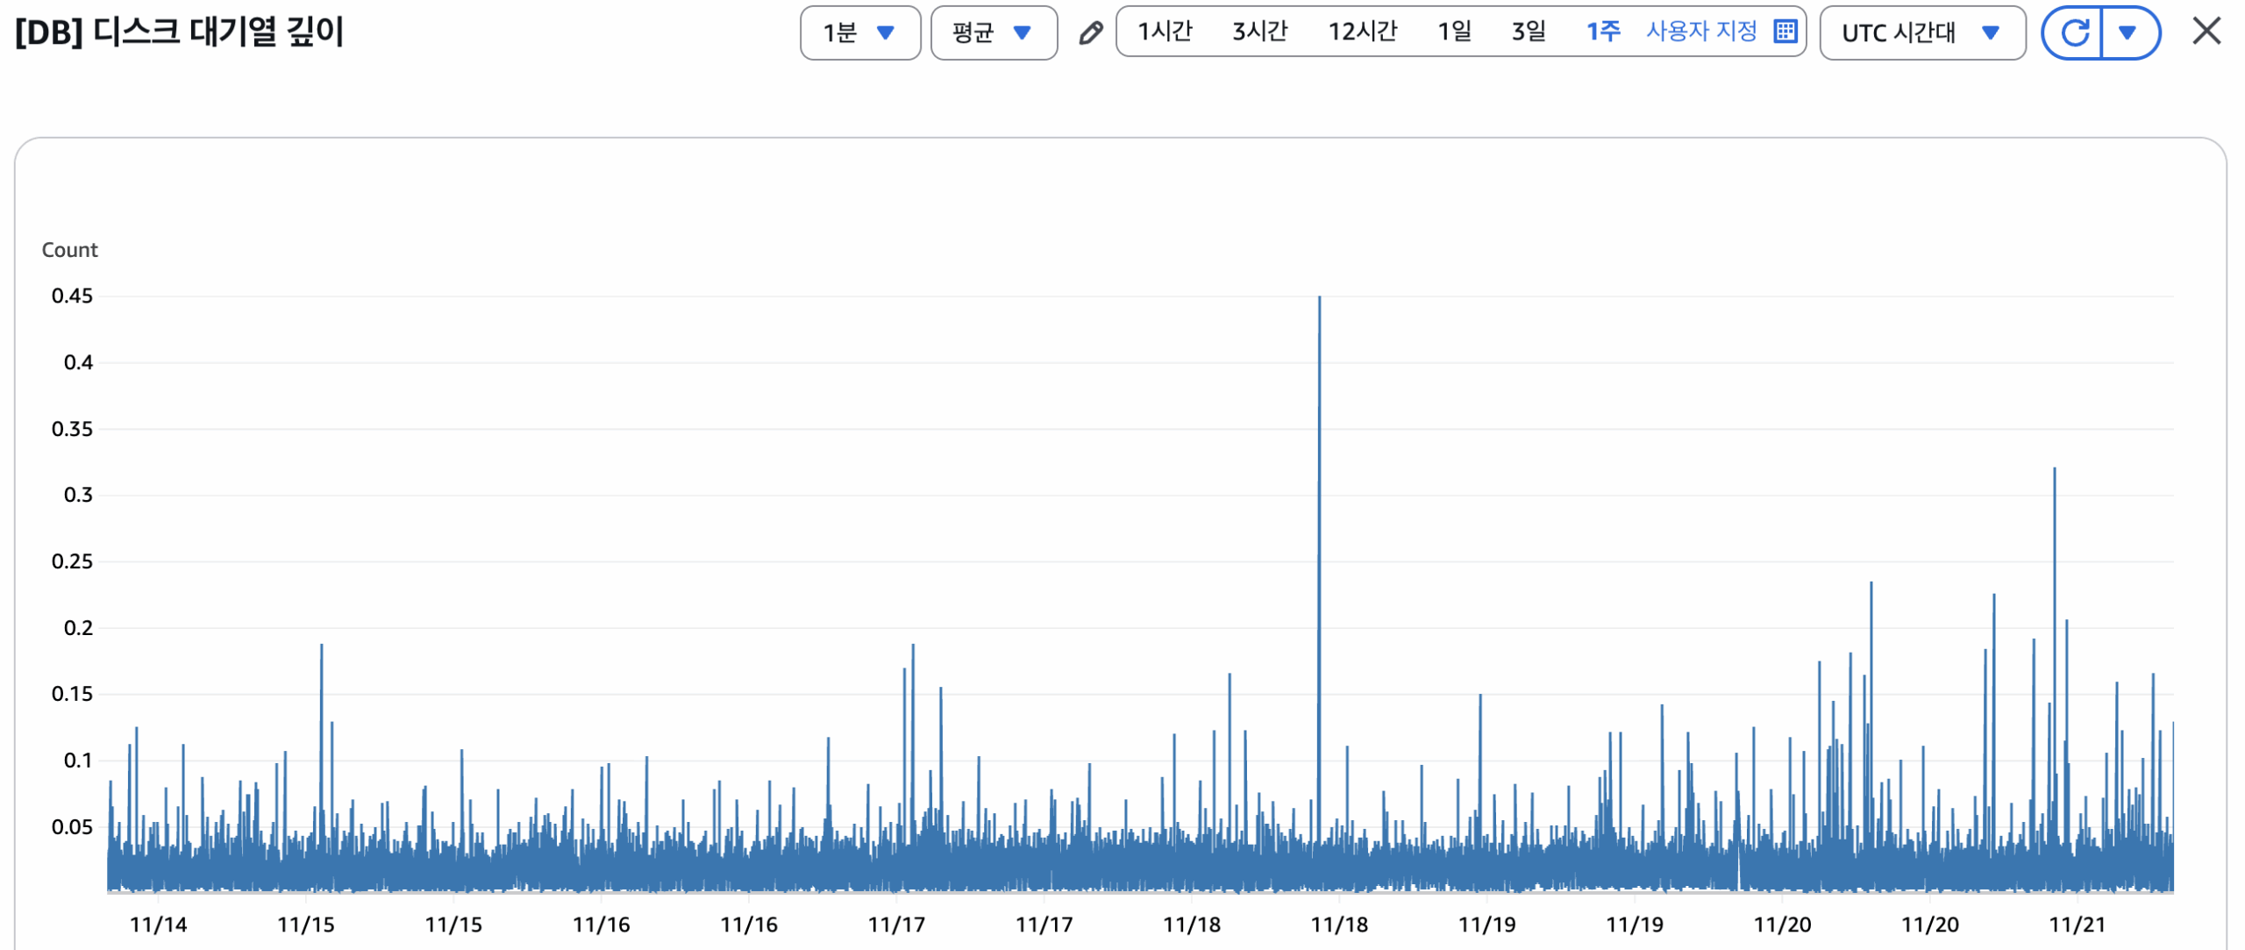2245x950 pixels.
Task: Open the 1분 period dropdown
Action: (x=859, y=33)
